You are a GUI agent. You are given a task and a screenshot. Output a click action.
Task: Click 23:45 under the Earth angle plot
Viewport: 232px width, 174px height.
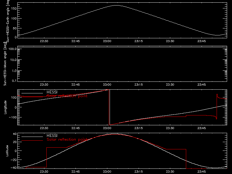pos(202,41)
